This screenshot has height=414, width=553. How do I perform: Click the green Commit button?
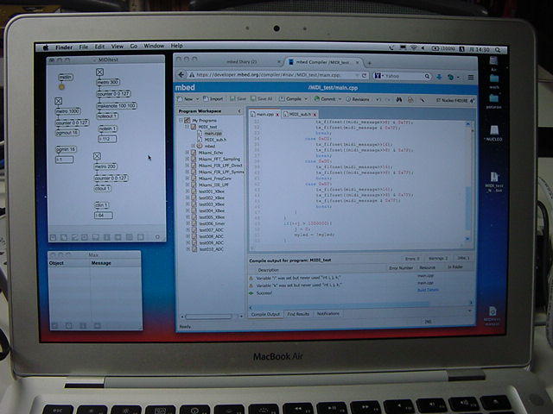tap(325, 99)
